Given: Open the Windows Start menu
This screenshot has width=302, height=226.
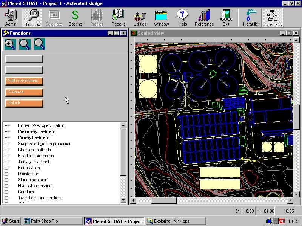Looking at the screenshot, I should [11, 221].
